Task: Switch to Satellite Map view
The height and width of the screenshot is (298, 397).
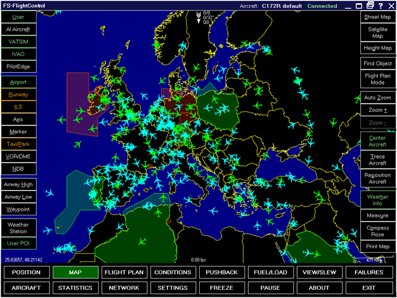Action: click(x=378, y=32)
